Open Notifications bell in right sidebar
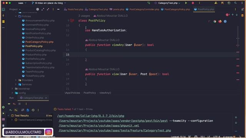Viewport: 246px width, 138px height. [243, 9]
